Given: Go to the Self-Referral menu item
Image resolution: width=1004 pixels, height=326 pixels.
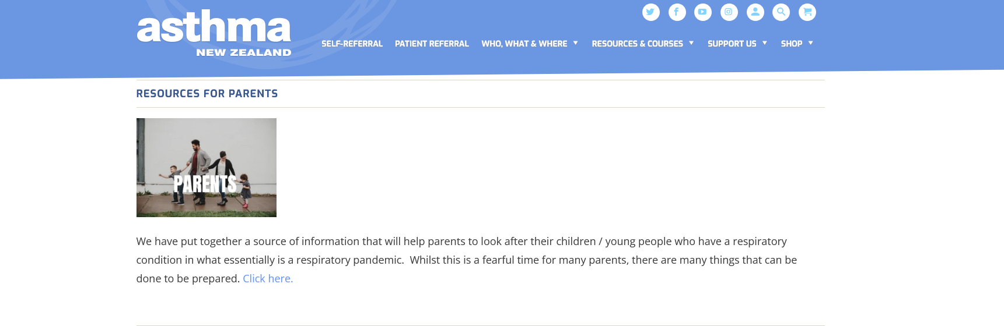Looking at the screenshot, I should coord(352,44).
